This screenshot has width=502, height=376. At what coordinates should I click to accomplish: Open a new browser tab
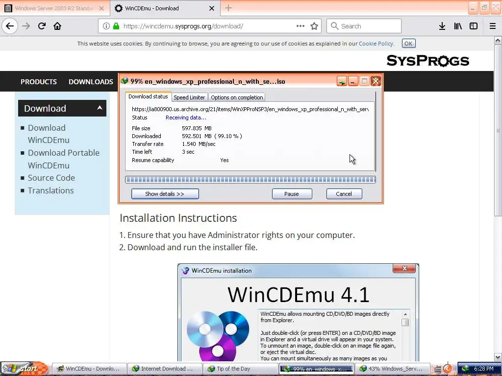coord(228,8)
